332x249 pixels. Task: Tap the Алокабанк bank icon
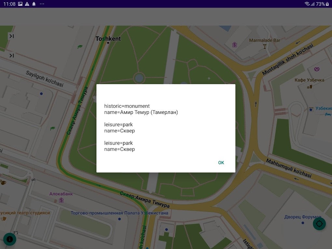(x=61, y=200)
